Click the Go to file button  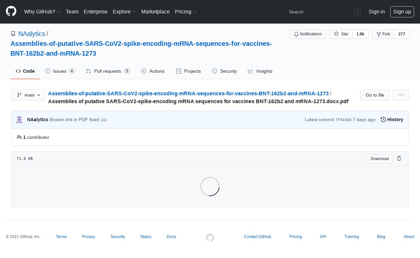tap(375, 95)
